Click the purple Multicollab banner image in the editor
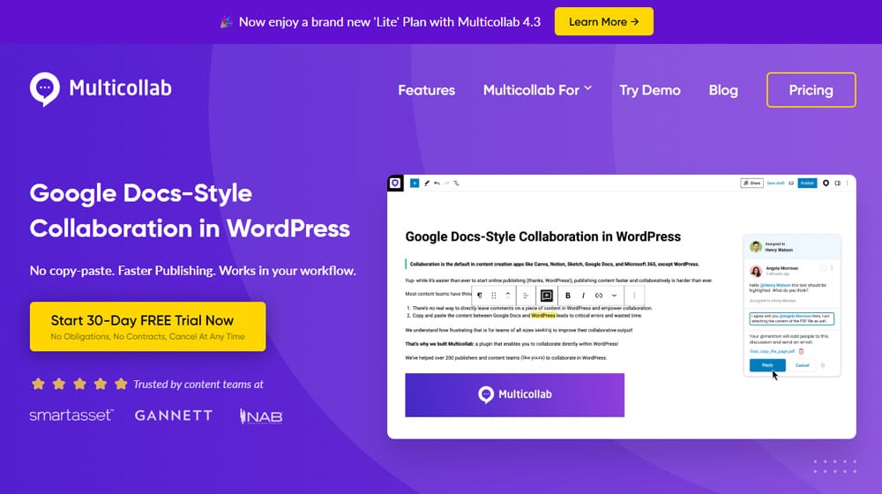The height and width of the screenshot is (494, 882). pyautogui.click(x=515, y=395)
